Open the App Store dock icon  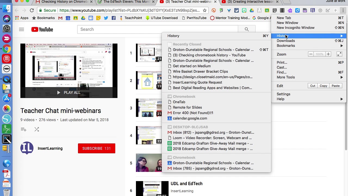[x=7, y=99]
